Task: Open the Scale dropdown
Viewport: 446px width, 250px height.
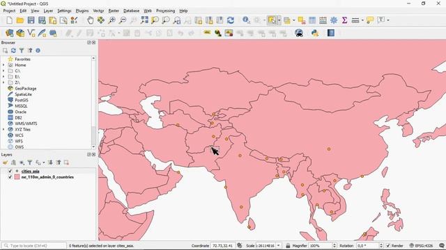Action: coord(279,245)
